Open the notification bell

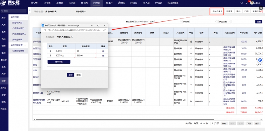tap(246, 3)
